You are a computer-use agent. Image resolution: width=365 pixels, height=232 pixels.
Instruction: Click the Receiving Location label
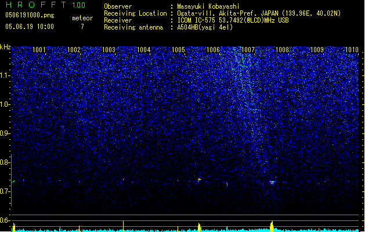point(135,13)
